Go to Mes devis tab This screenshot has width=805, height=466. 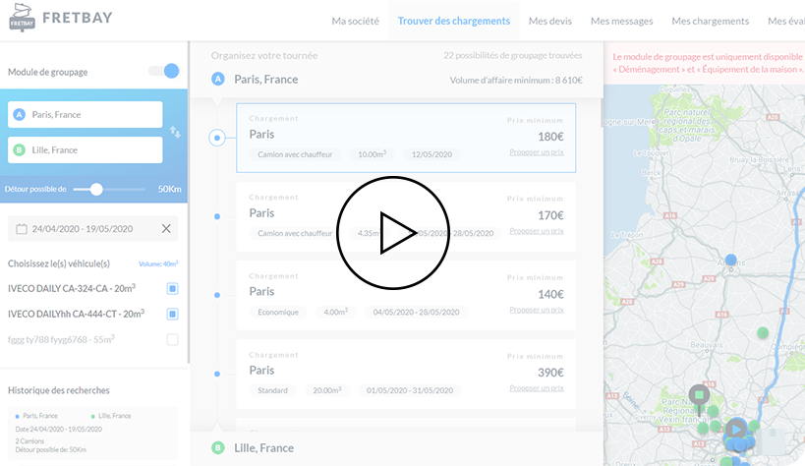pos(550,21)
